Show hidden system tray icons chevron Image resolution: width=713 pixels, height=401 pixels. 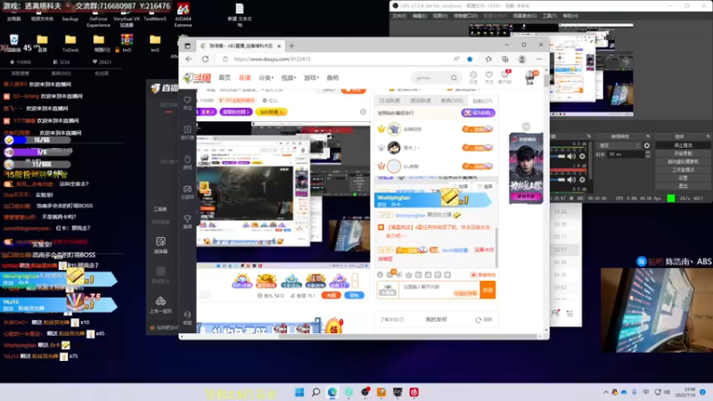point(606,392)
